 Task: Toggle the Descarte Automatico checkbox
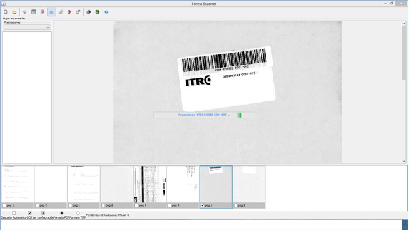pos(14,213)
